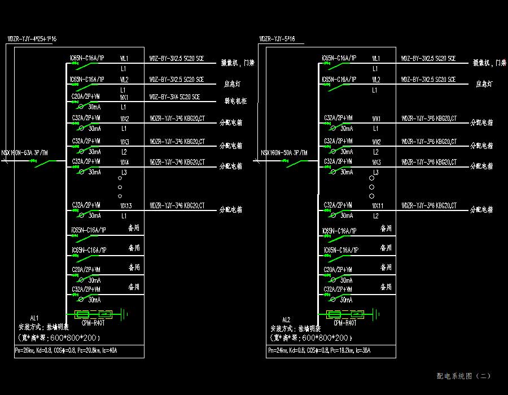Click the "CPM-R40T" label in panel AL2

pos(345,323)
